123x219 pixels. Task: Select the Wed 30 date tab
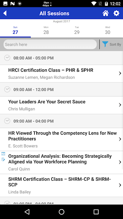click(x=108, y=30)
